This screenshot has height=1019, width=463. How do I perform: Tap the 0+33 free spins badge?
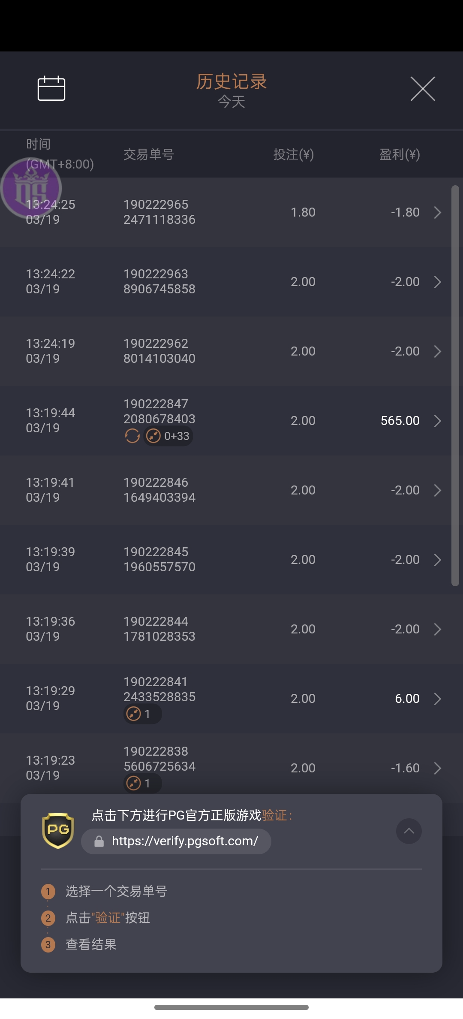(168, 436)
